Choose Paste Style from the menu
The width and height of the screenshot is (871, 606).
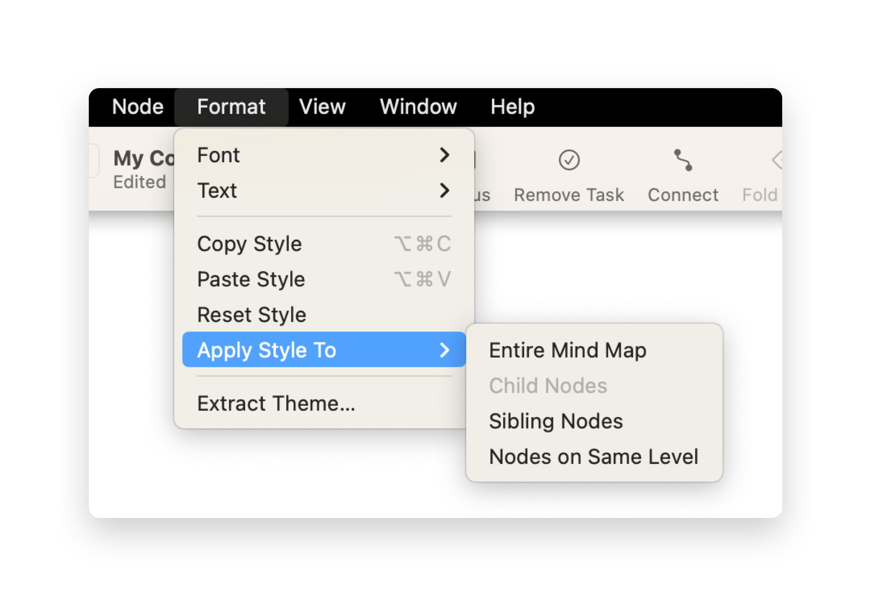coord(251,279)
